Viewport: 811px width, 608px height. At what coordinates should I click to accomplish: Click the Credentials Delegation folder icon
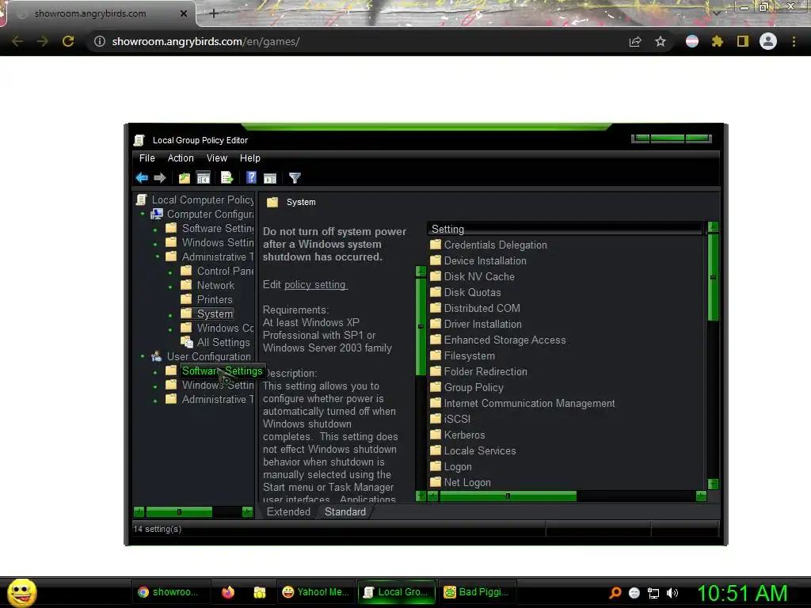tap(436, 245)
